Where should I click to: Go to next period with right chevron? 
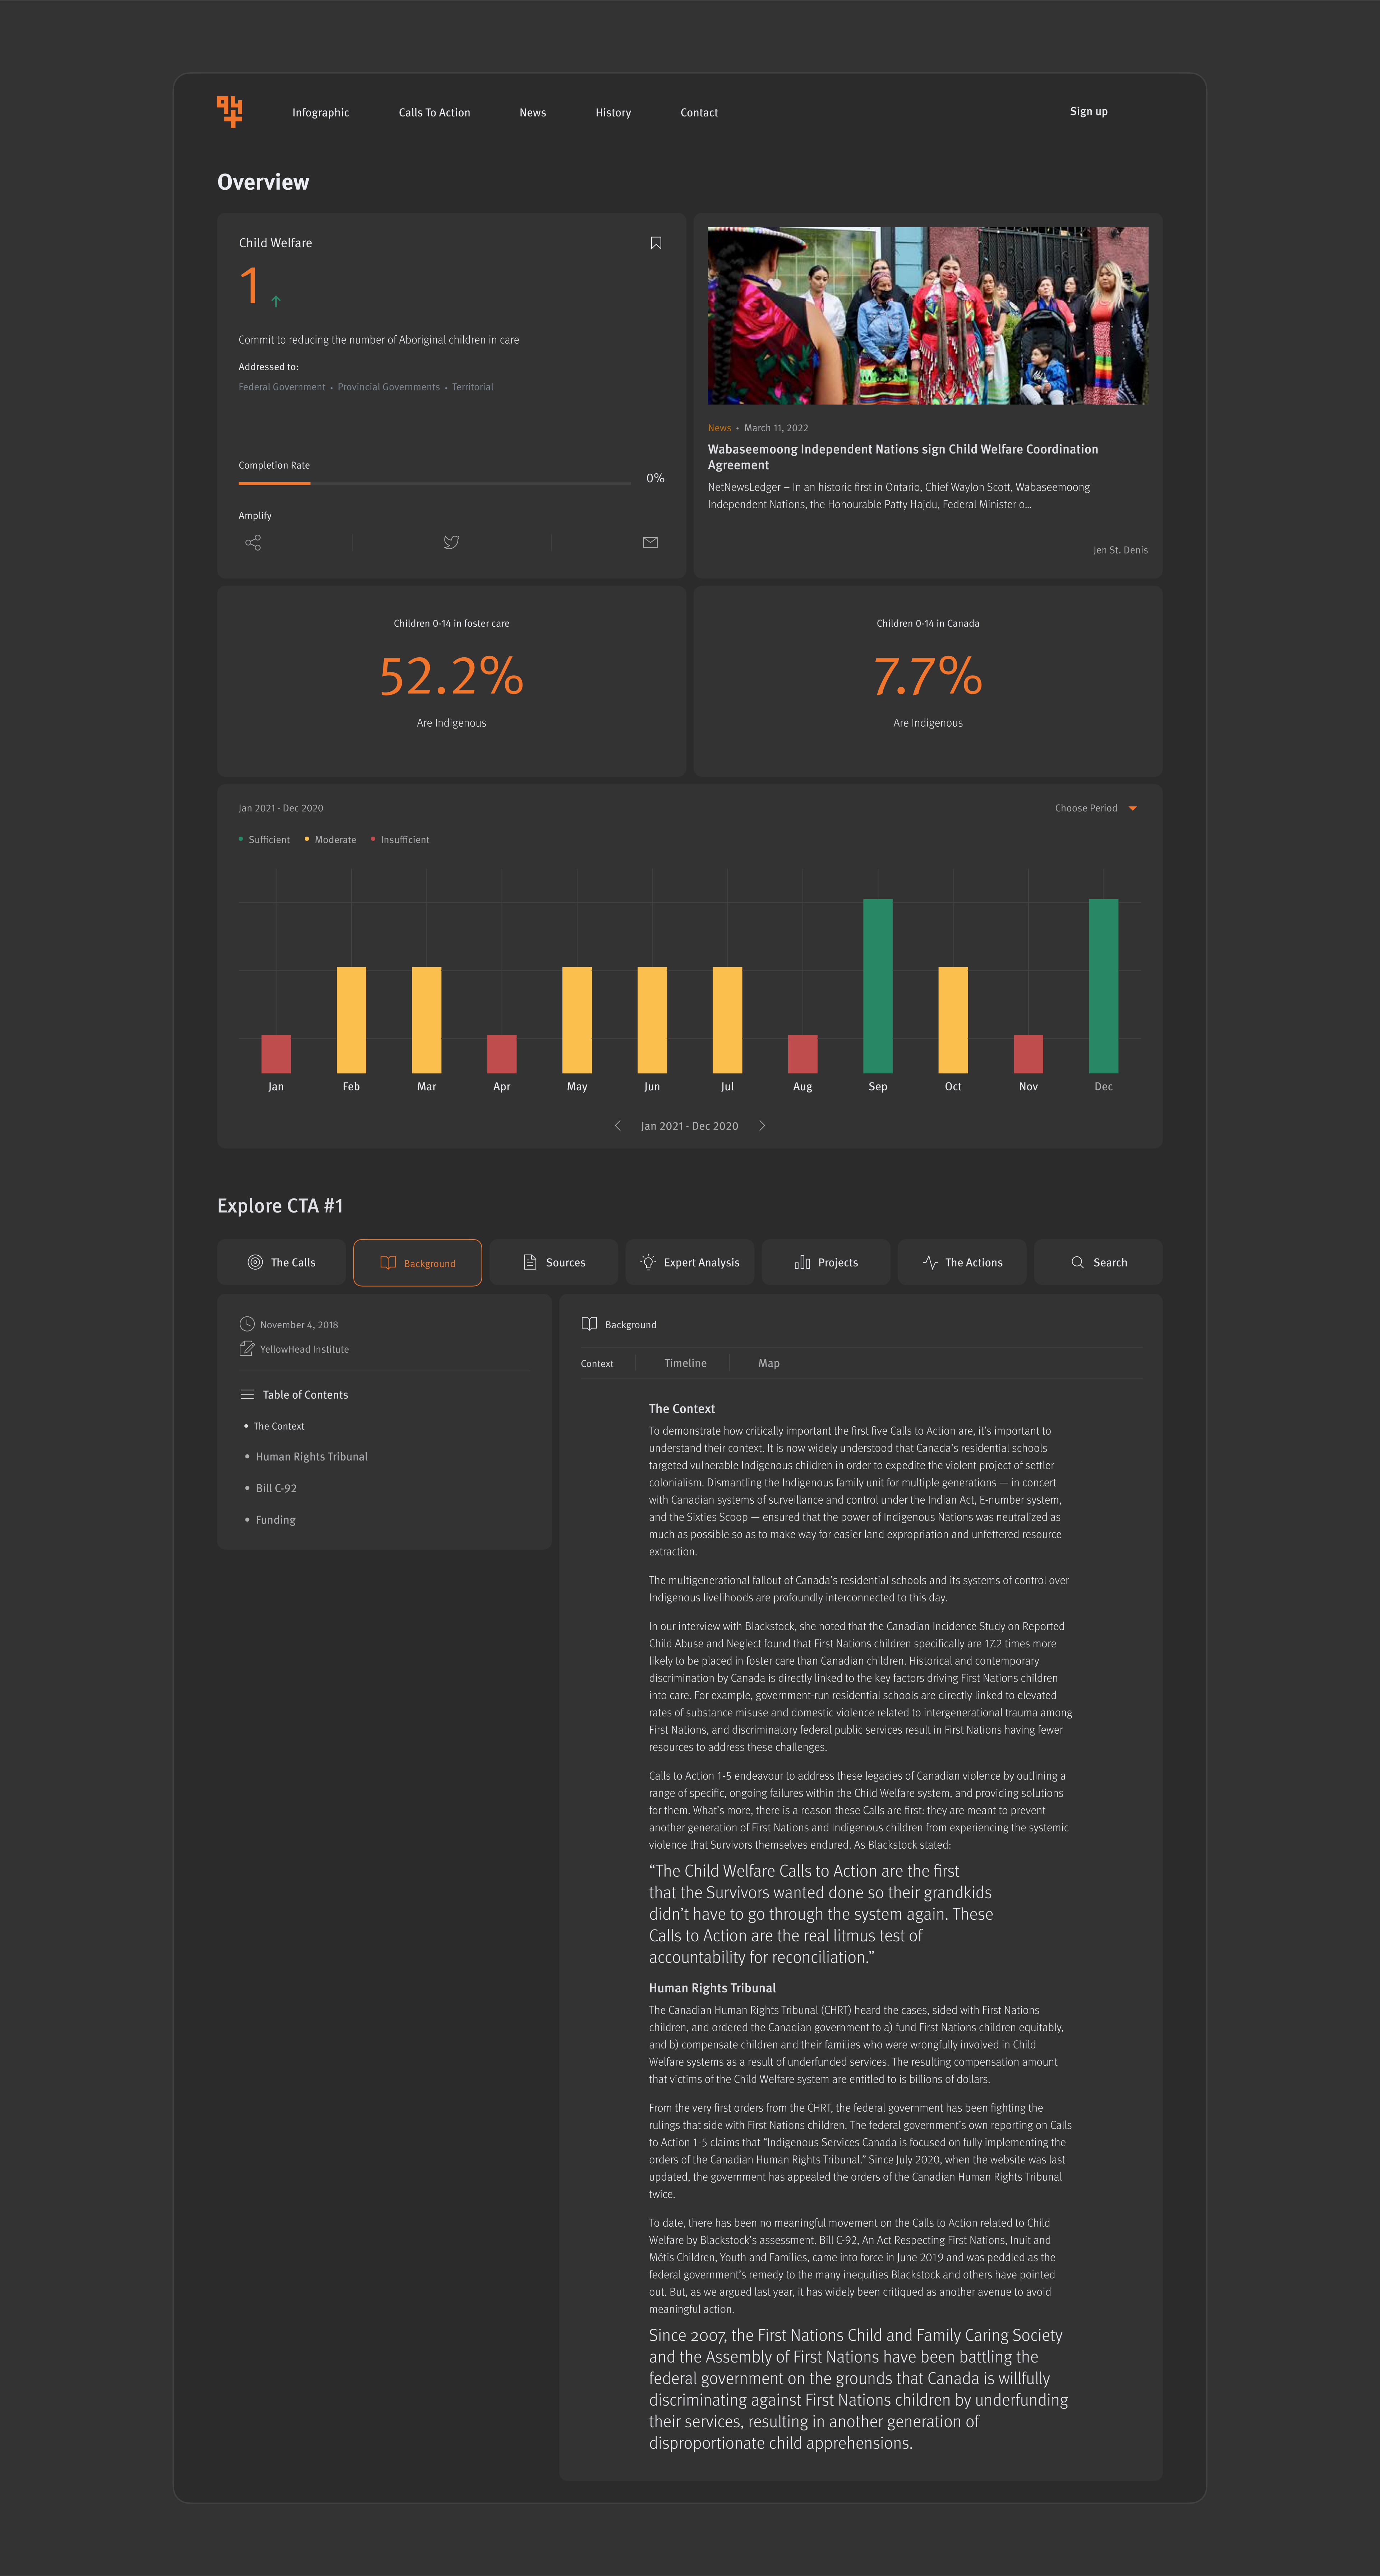point(762,1126)
